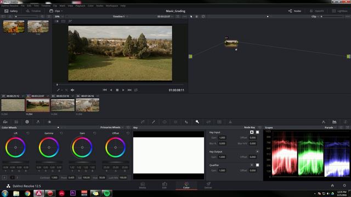
Task: Open the viewer timecode dropdown arrow
Action: tap(172, 16)
